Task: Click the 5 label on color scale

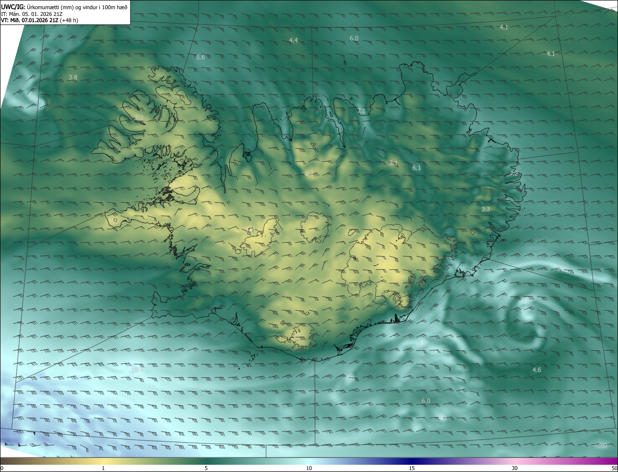Action: (x=206, y=468)
